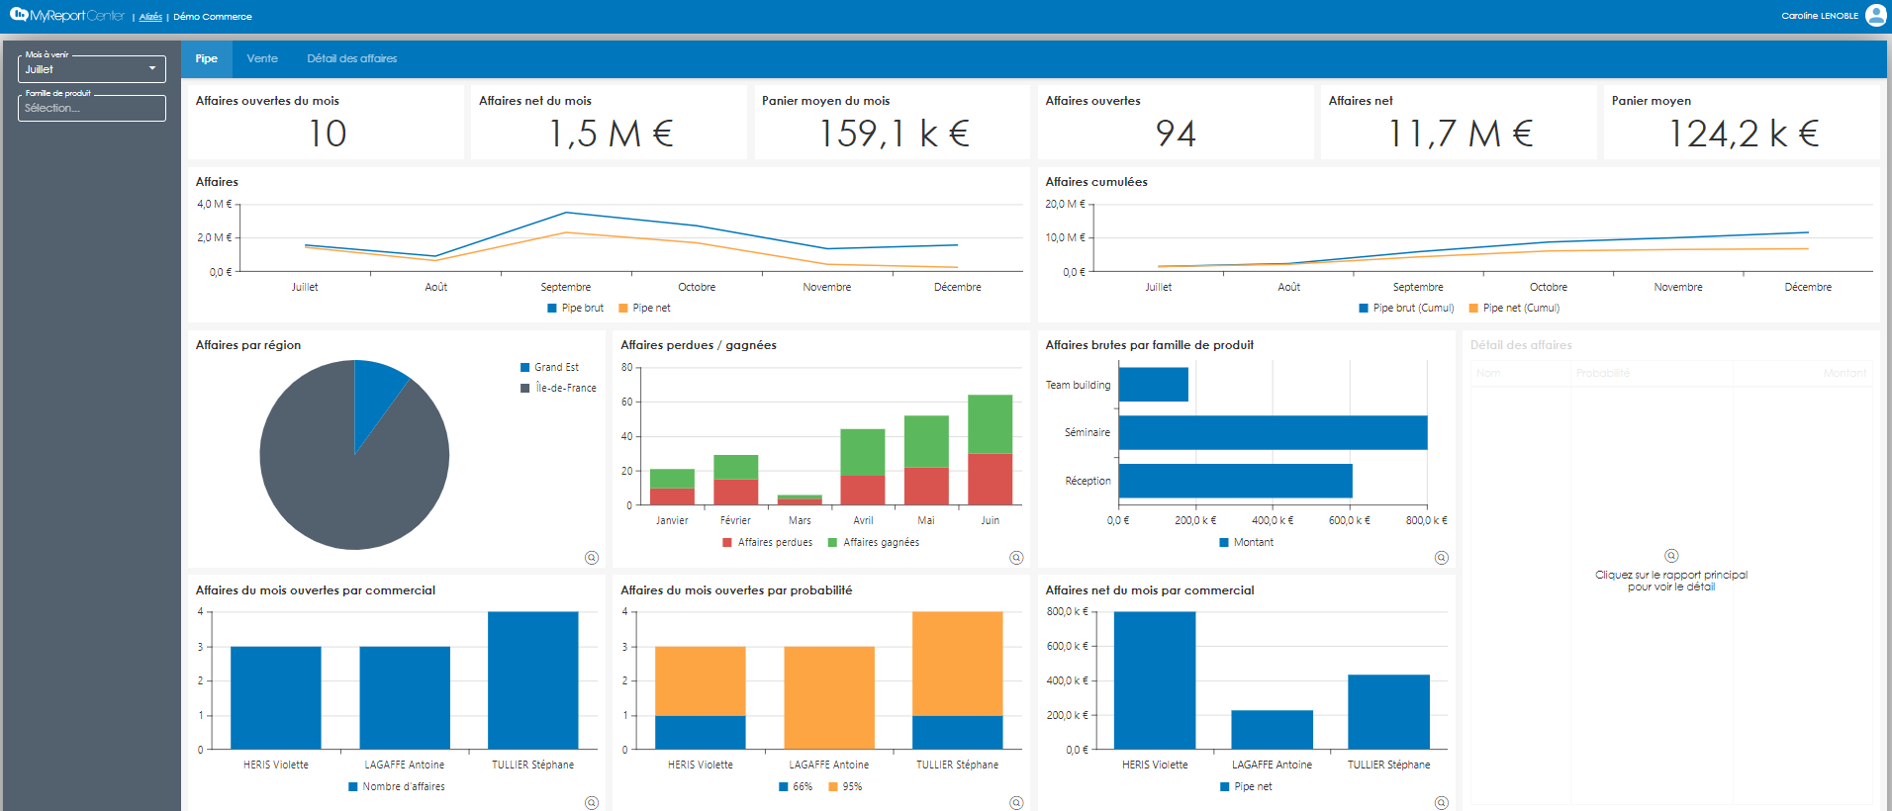Click Affaires net value 11,7 M €
The image size is (1892, 811).
click(x=1461, y=134)
